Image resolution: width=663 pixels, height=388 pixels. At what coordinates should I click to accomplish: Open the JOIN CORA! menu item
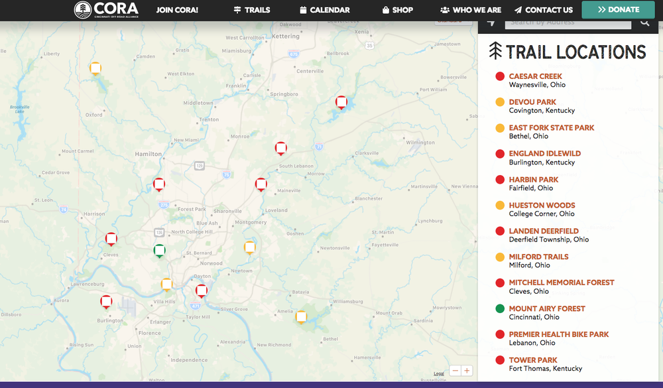pyautogui.click(x=177, y=10)
